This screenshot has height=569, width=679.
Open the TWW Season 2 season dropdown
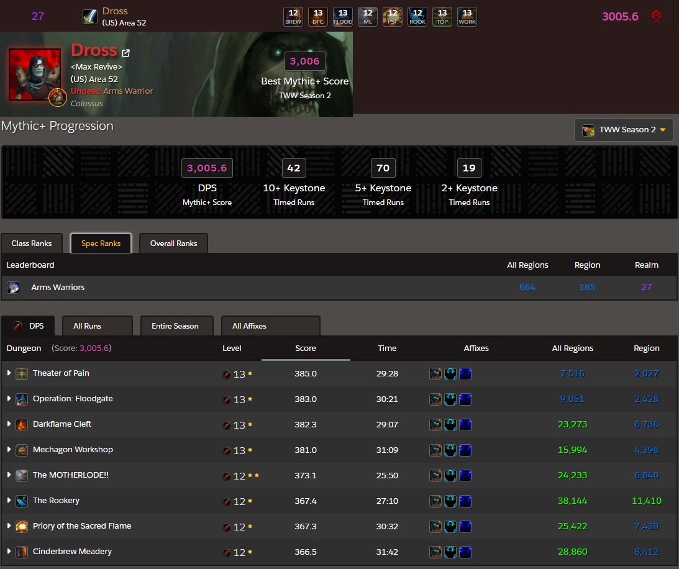(623, 130)
